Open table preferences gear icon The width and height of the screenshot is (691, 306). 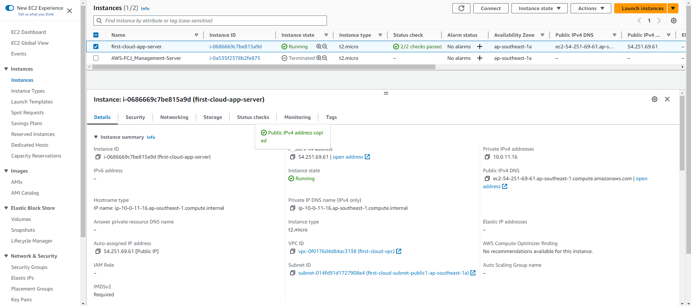pyautogui.click(x=673, y=21)
